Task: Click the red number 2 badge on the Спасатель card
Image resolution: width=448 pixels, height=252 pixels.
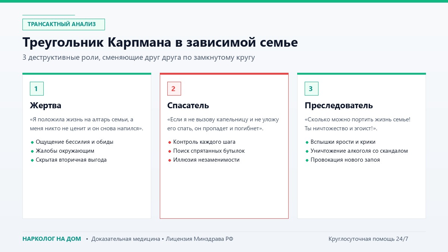Action: tap(174, 88)
